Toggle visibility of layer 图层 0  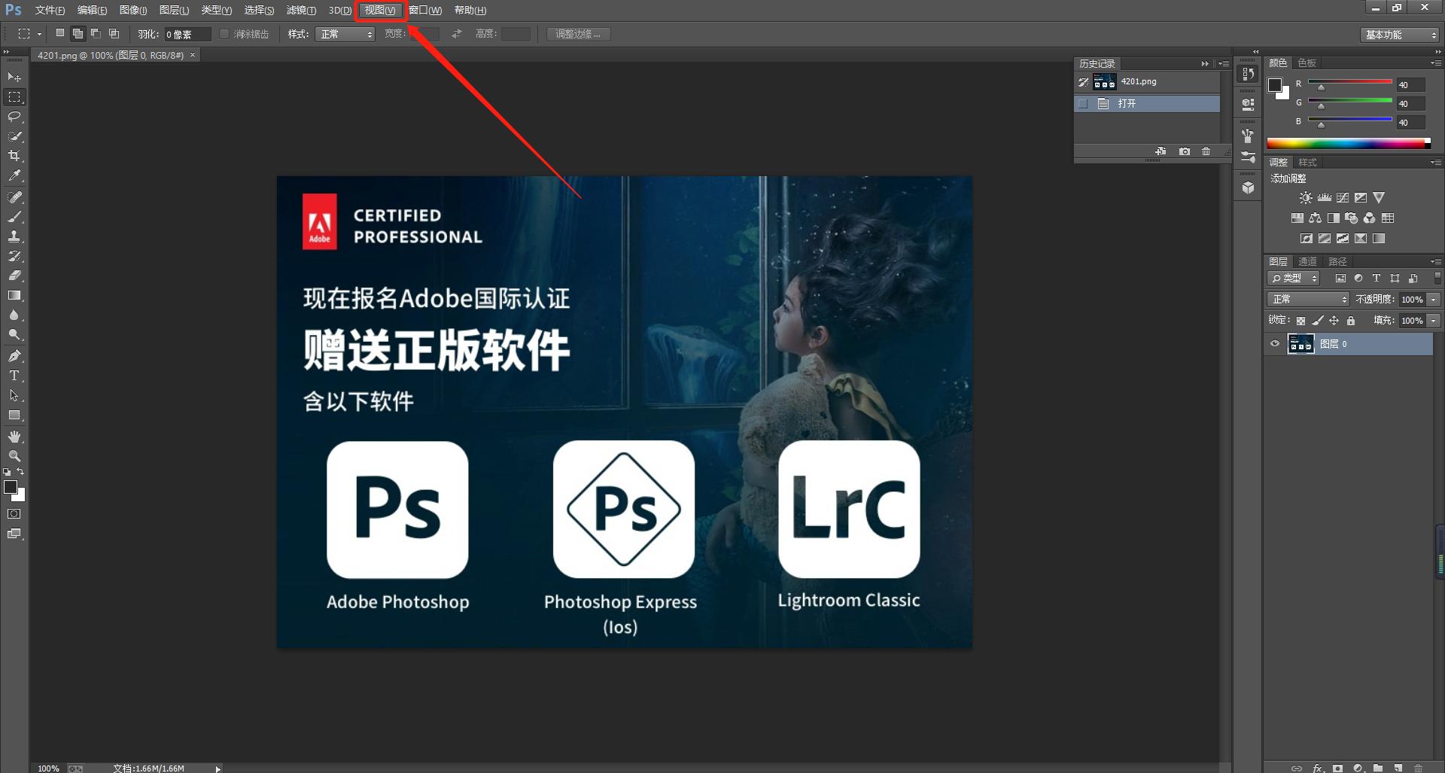(1274, 344)
